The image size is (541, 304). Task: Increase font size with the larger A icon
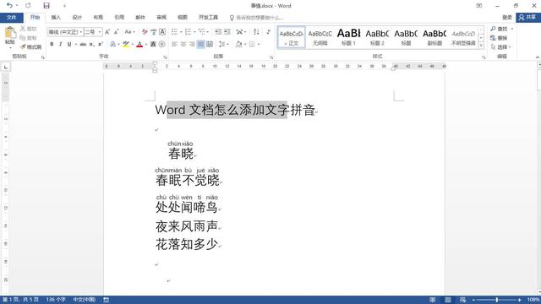tap(107, 32)
